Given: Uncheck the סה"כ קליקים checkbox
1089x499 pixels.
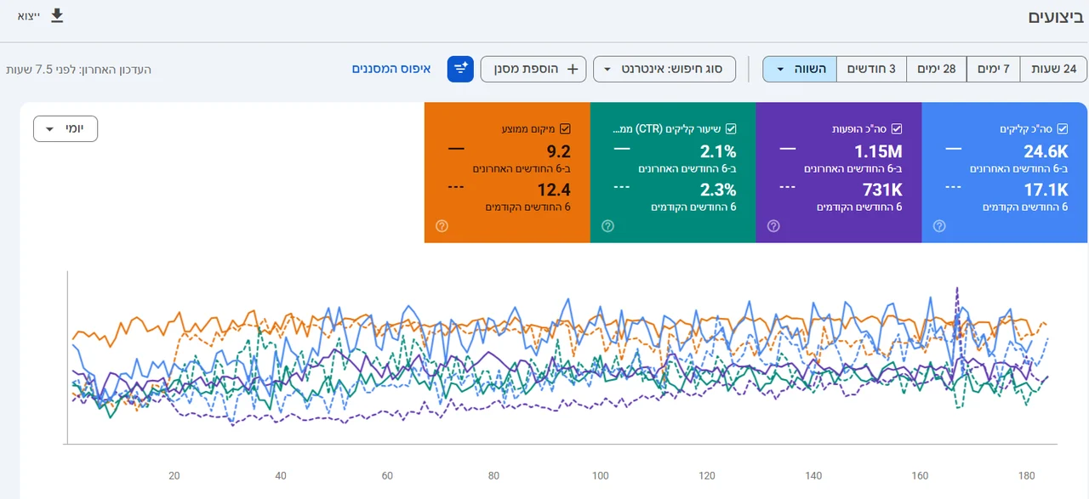Looking at the screenshot, I should [x=1062, y=129].
